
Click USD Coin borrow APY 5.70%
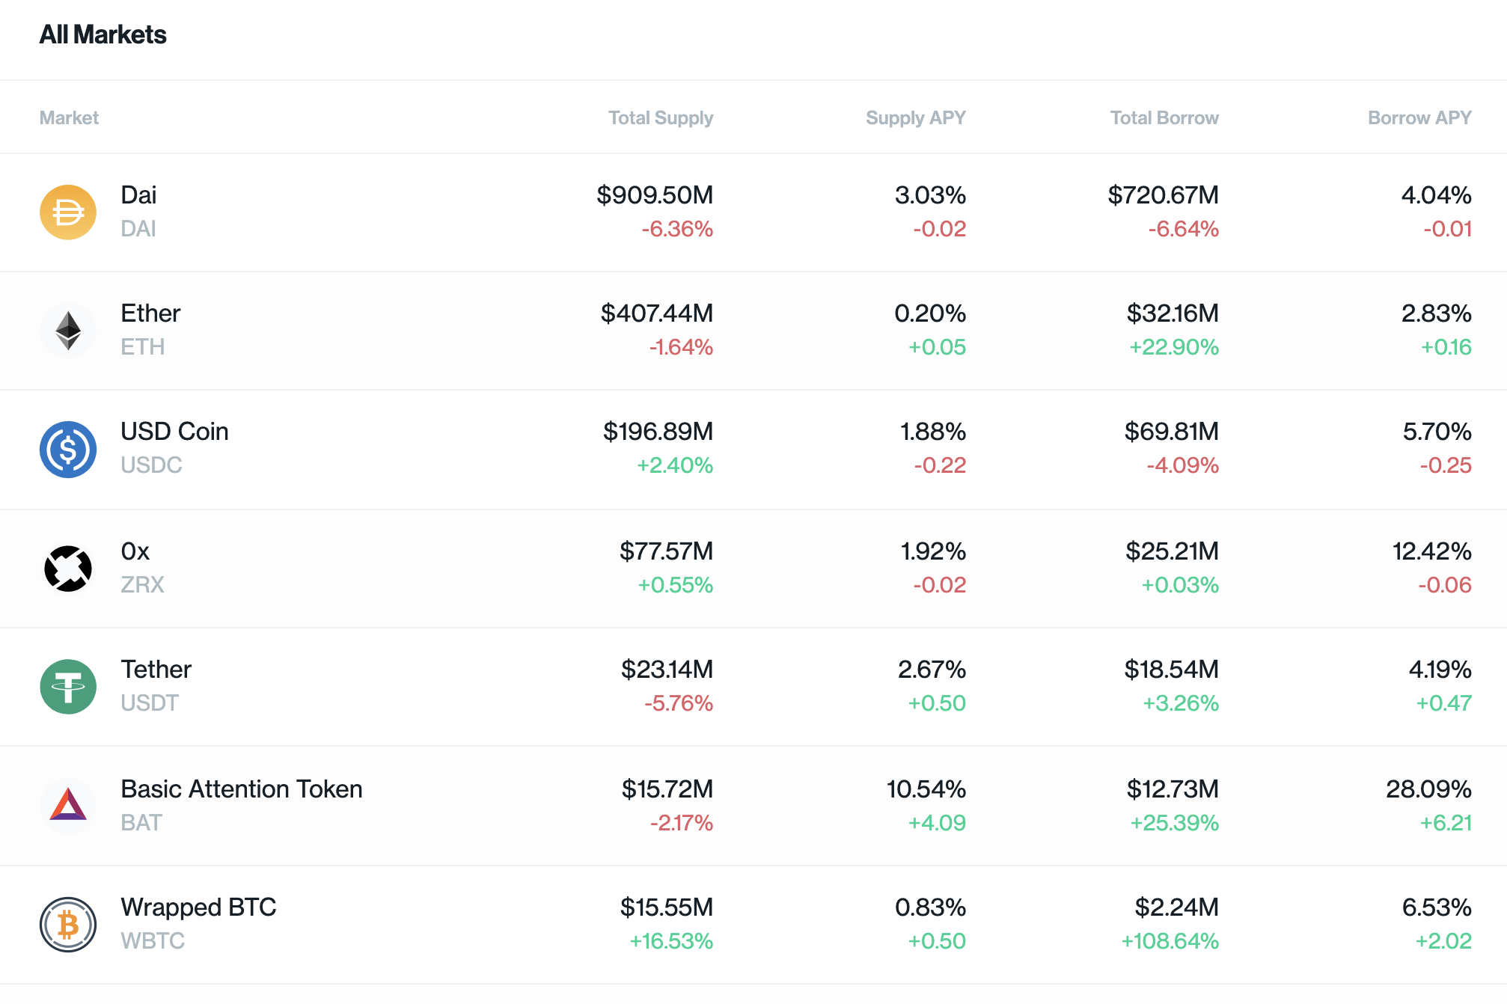pos(1437,432)
